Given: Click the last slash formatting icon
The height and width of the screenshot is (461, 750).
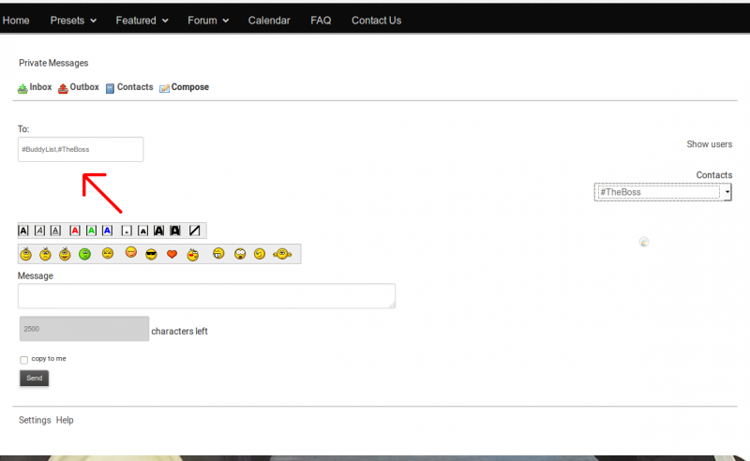Looking at the screenshot, I should tap(194, 230).
